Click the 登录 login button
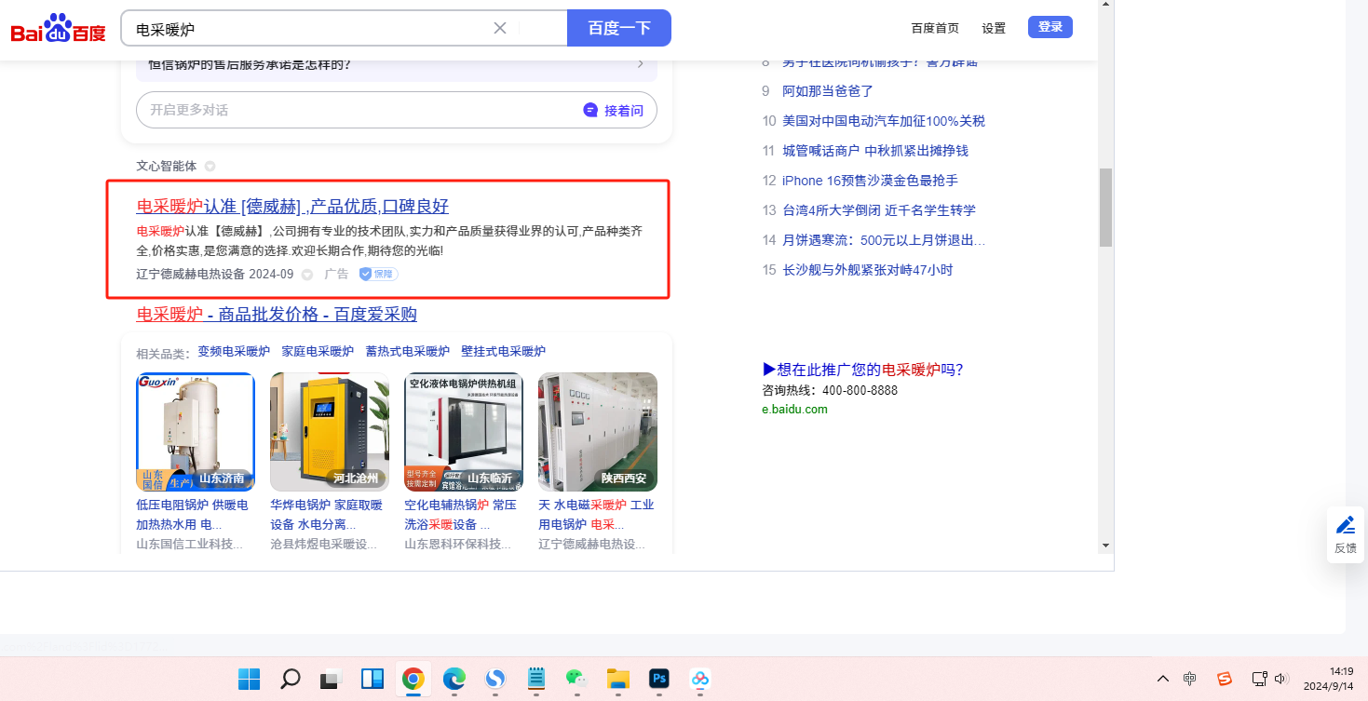 pos(1050,27)
